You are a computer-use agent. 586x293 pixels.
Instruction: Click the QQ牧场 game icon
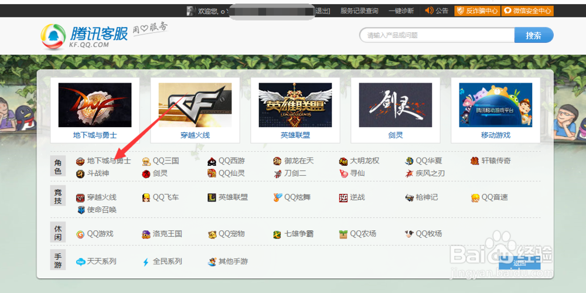[409, 234]
